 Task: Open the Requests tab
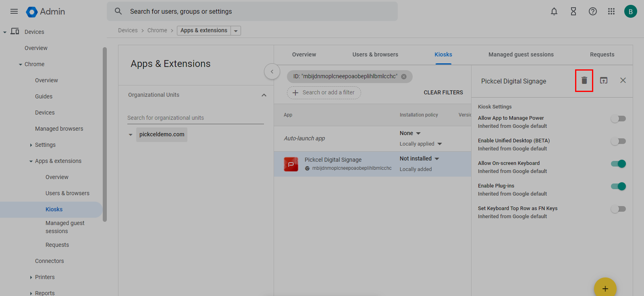pos(602,54)
